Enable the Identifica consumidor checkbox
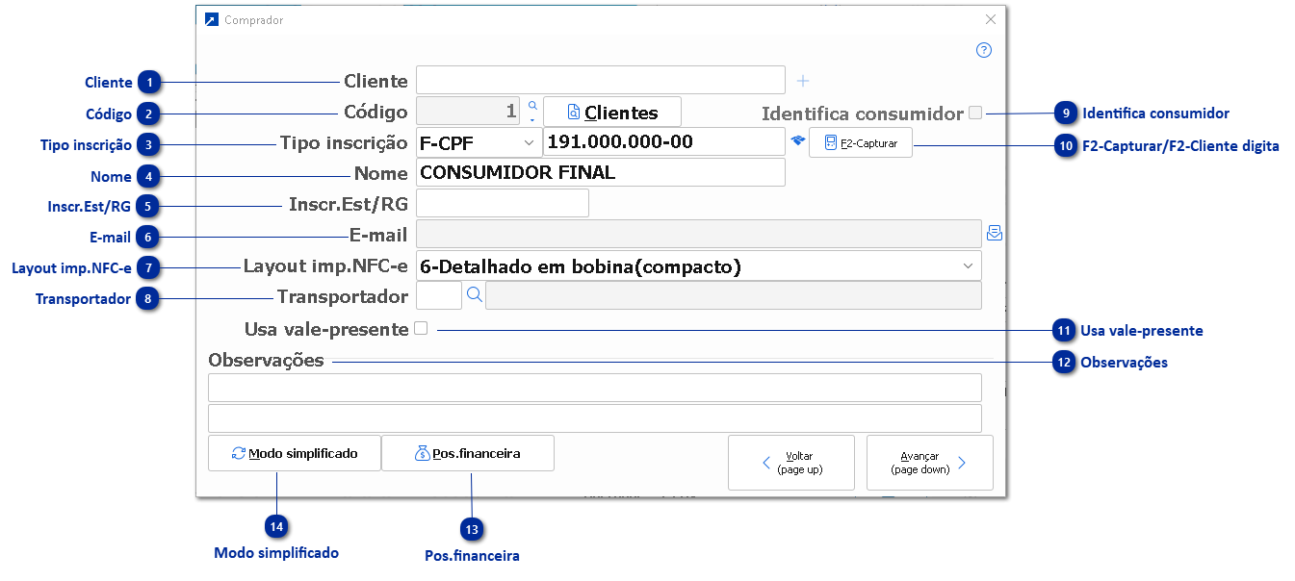This screenshot has height=581, width=1295. pos(975,113)
